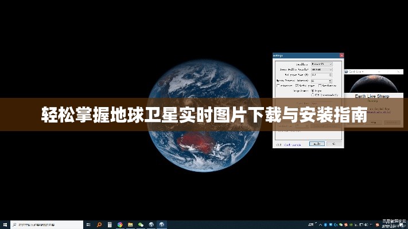Open File Explorer from the taskbar

(x=131, y=224)
